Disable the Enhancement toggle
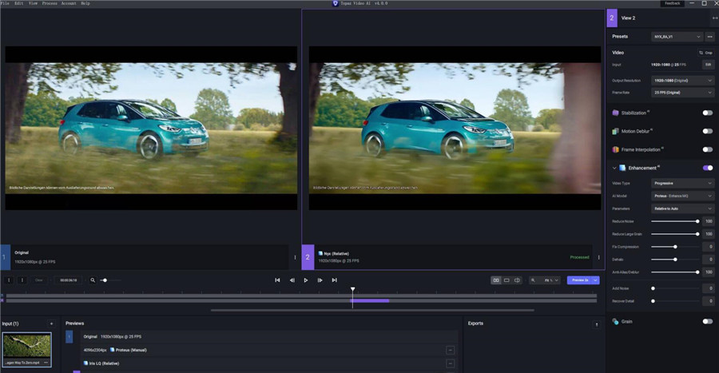719x373 pixels. (708, 168)
